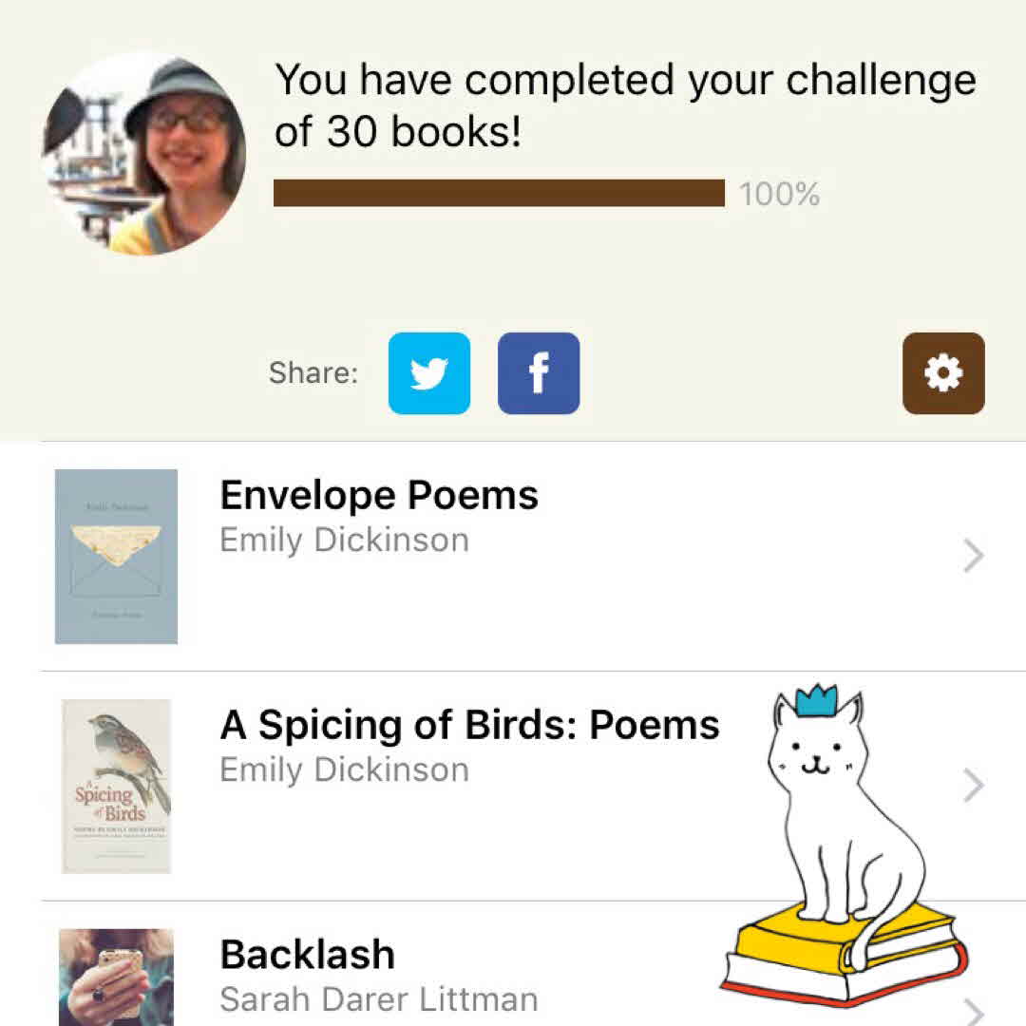Share the challenge on Facebook
The height and width of the screenshot is (1026, 1026).
(539, 373)
